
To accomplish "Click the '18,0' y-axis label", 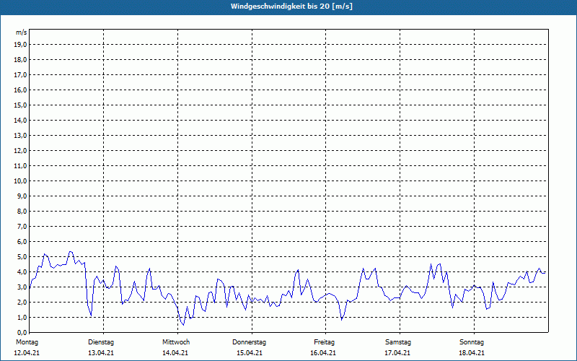I will 20,60.
